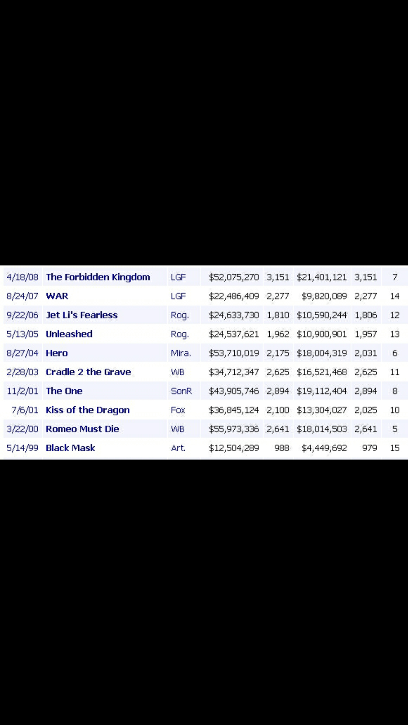This screenshot has width=408, height=725.
Task: Open the Hero movie page link
Action: (57, 353)
